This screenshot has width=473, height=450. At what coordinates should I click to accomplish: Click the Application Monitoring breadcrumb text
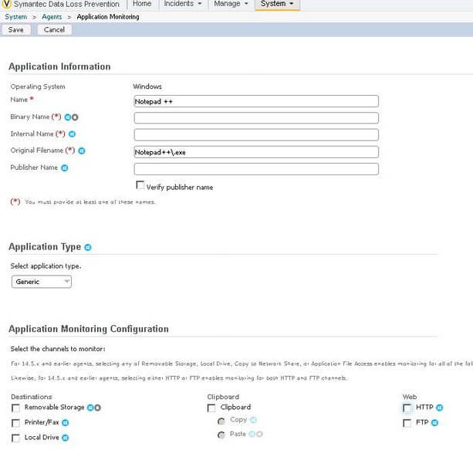coord(108,17)
